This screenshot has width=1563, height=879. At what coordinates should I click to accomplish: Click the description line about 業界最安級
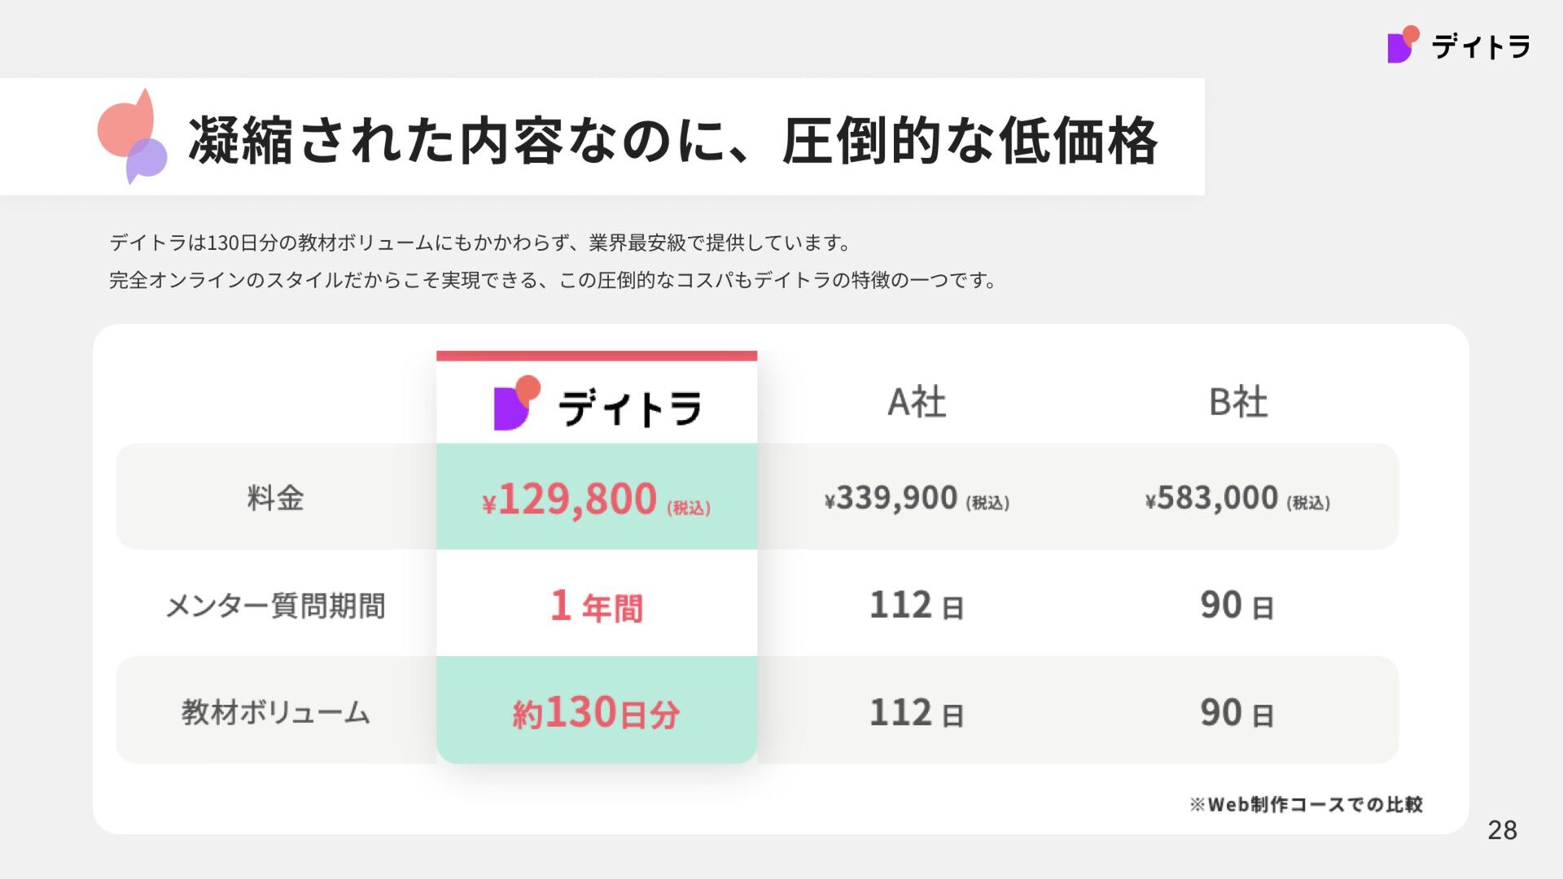480,243
